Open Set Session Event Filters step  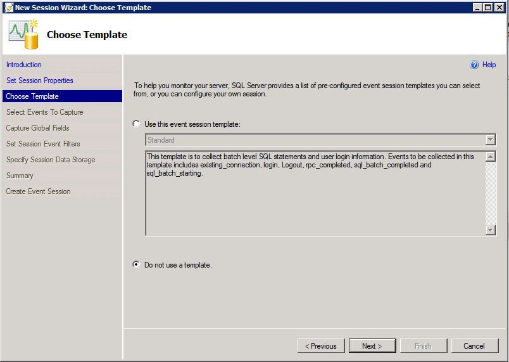tap(43, 144)
